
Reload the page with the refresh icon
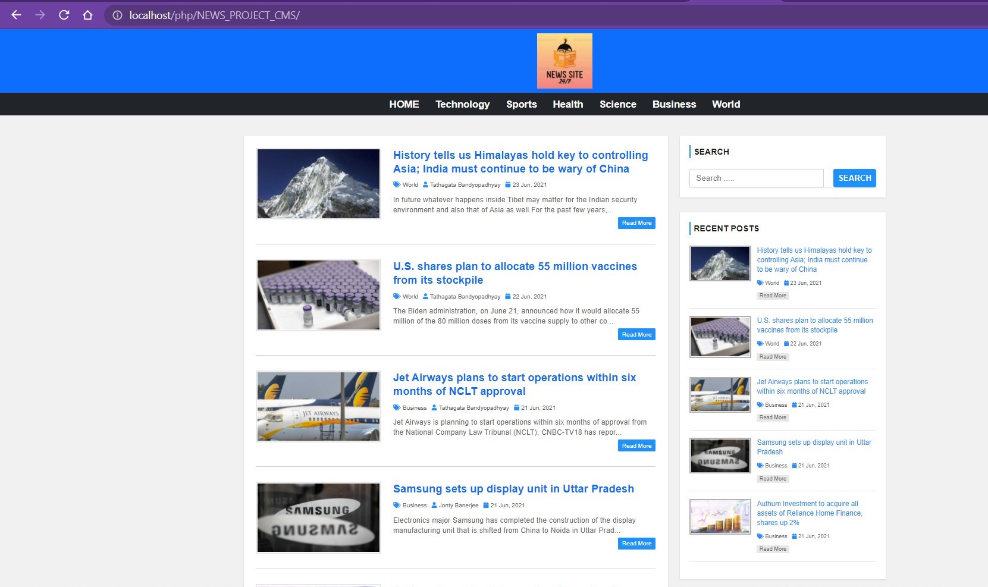click(64, 15)
